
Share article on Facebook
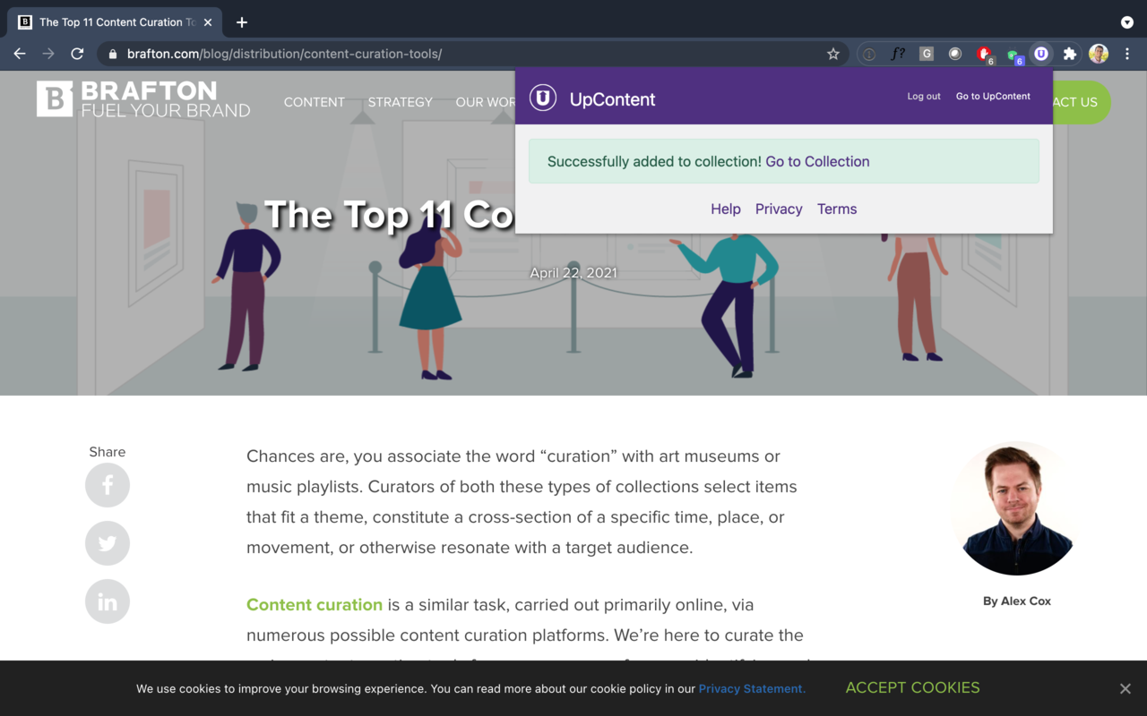[x=108, y=485]
